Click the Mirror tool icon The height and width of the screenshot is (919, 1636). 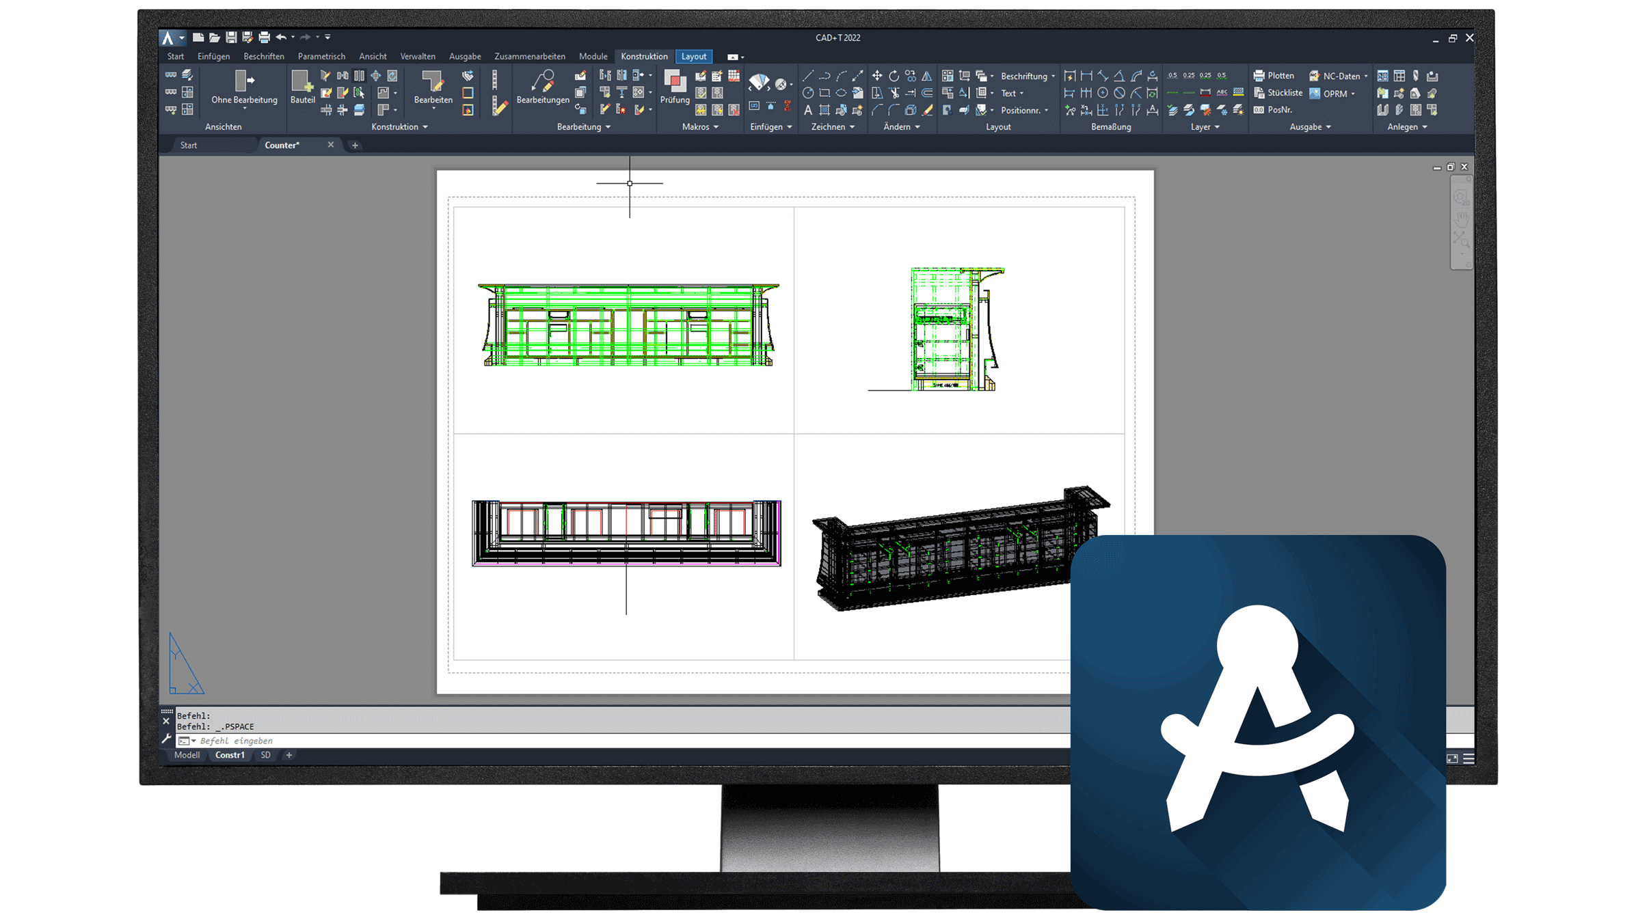[x=927, y=76]
